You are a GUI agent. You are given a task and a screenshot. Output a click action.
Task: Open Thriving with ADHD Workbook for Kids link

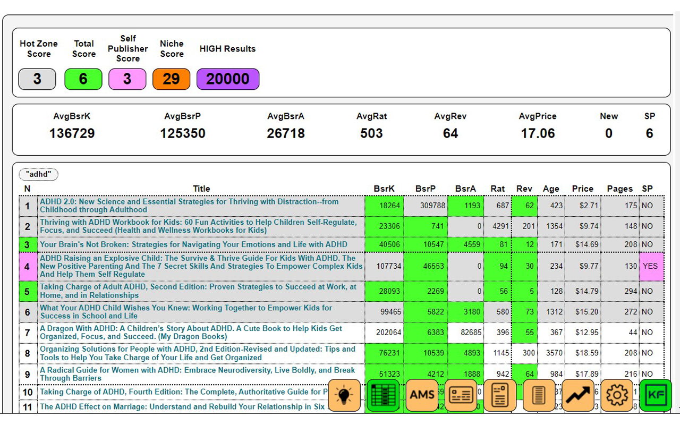[x=198, y=226]
